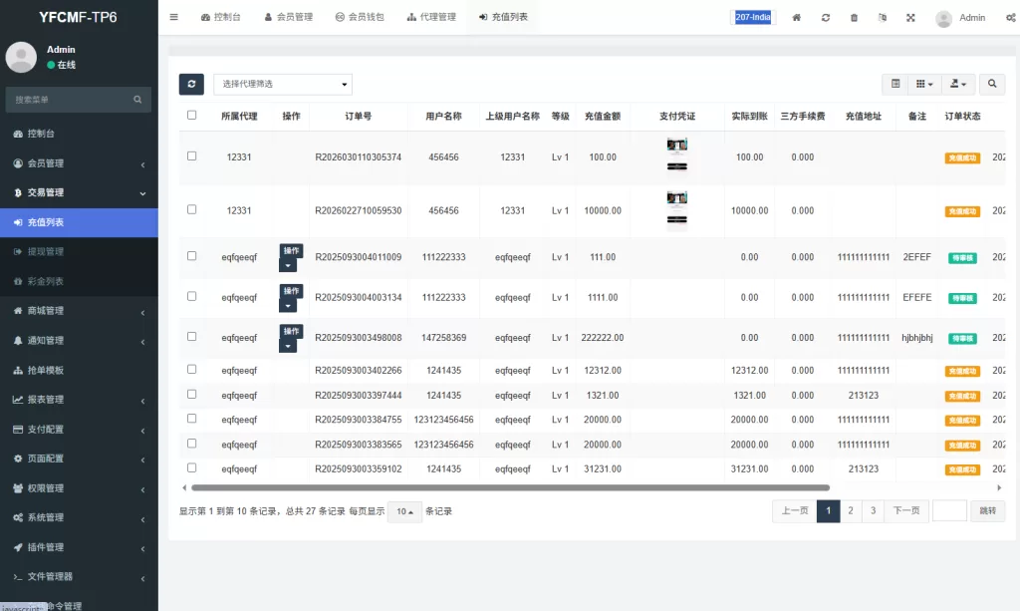
Task: Select the row checkbox for order R2025093004011009
Action: (x=192, y=256)
